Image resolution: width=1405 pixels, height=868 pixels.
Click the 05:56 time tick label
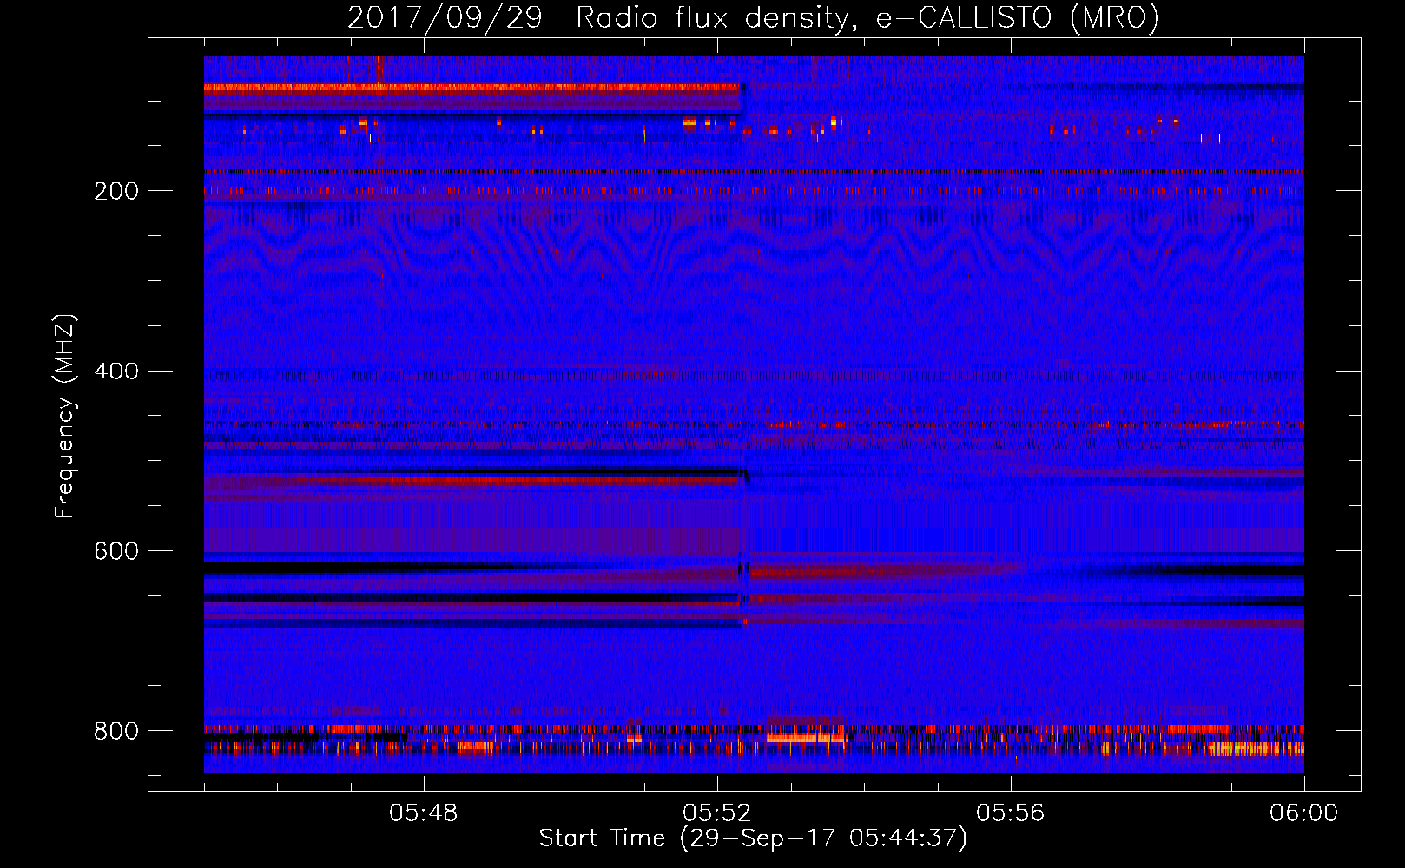point(1010,813)
